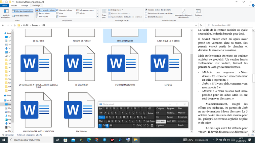The width and height of the screenshot is (255, 143).
Task: Click the refresh button beside address bar
Action: (201, 25)
